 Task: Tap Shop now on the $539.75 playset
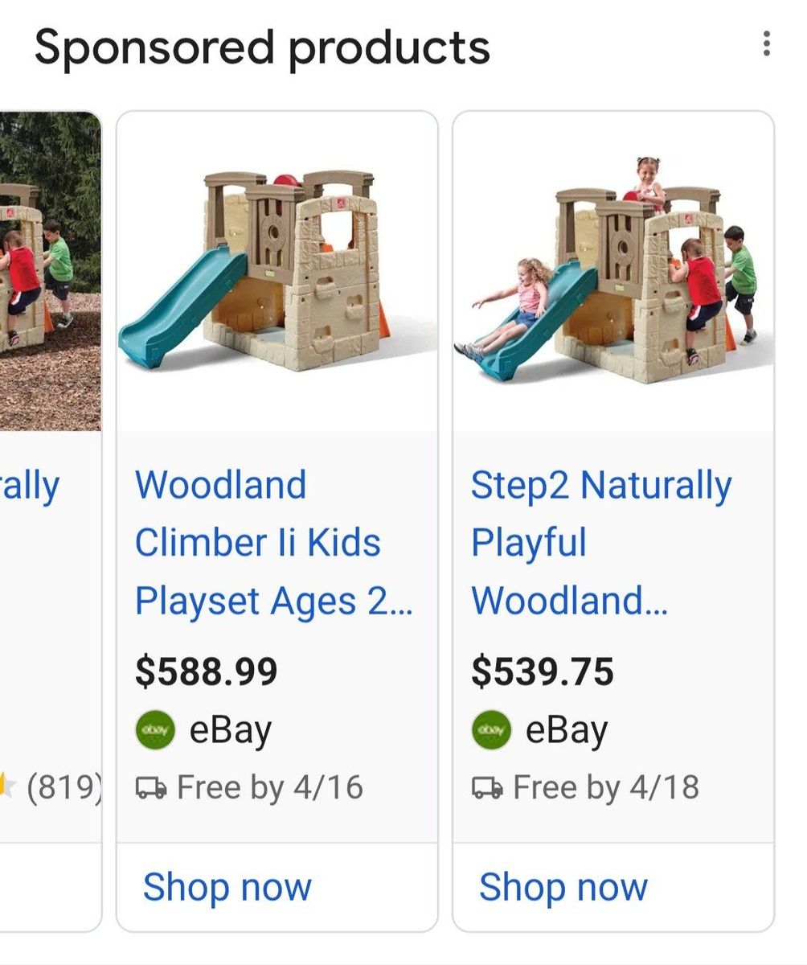(563, 888)
